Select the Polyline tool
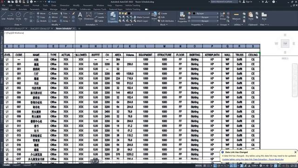 pyautogui.click(x=10, y=16)
